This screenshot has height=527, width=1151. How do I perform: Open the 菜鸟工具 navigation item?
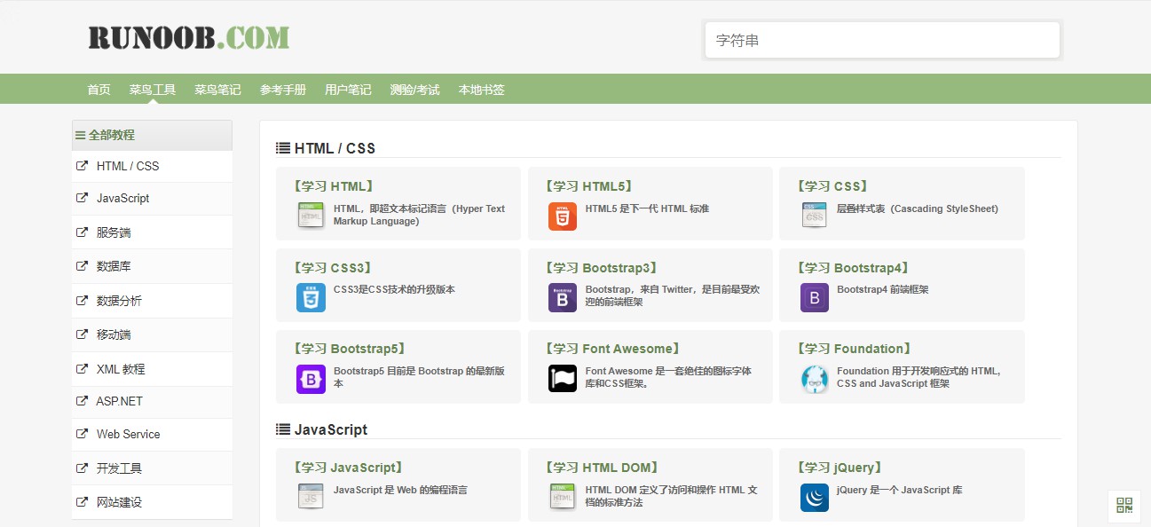click(x=153, y=90)
